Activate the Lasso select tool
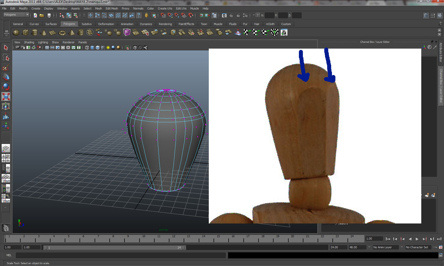 [x=6, y=58]
